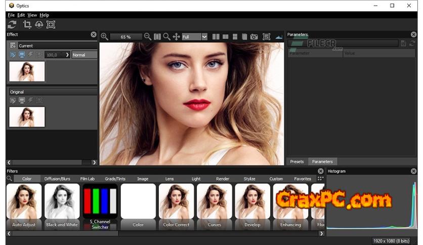Expand the opacity chevron next to 100,0
Image resolution: width=423 pixels, height=245 pixels.
click(67, 55)
